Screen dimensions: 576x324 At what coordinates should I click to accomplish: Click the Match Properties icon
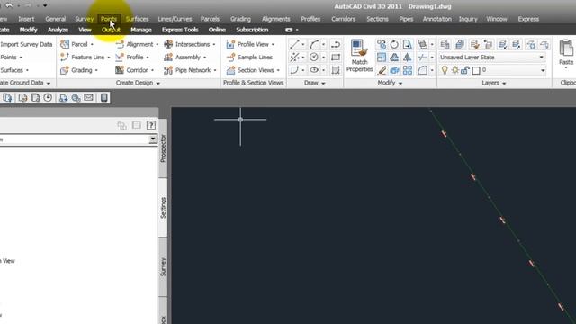[x=359, y=49]
